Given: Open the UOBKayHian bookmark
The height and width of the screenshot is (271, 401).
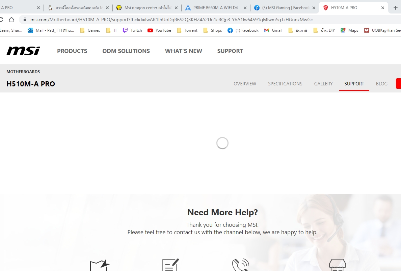Looking at the screenshot, I should [382, 30].
